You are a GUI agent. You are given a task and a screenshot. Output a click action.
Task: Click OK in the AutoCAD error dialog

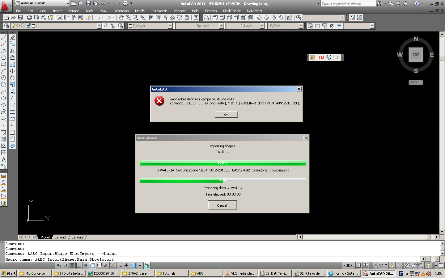(227, 114)
